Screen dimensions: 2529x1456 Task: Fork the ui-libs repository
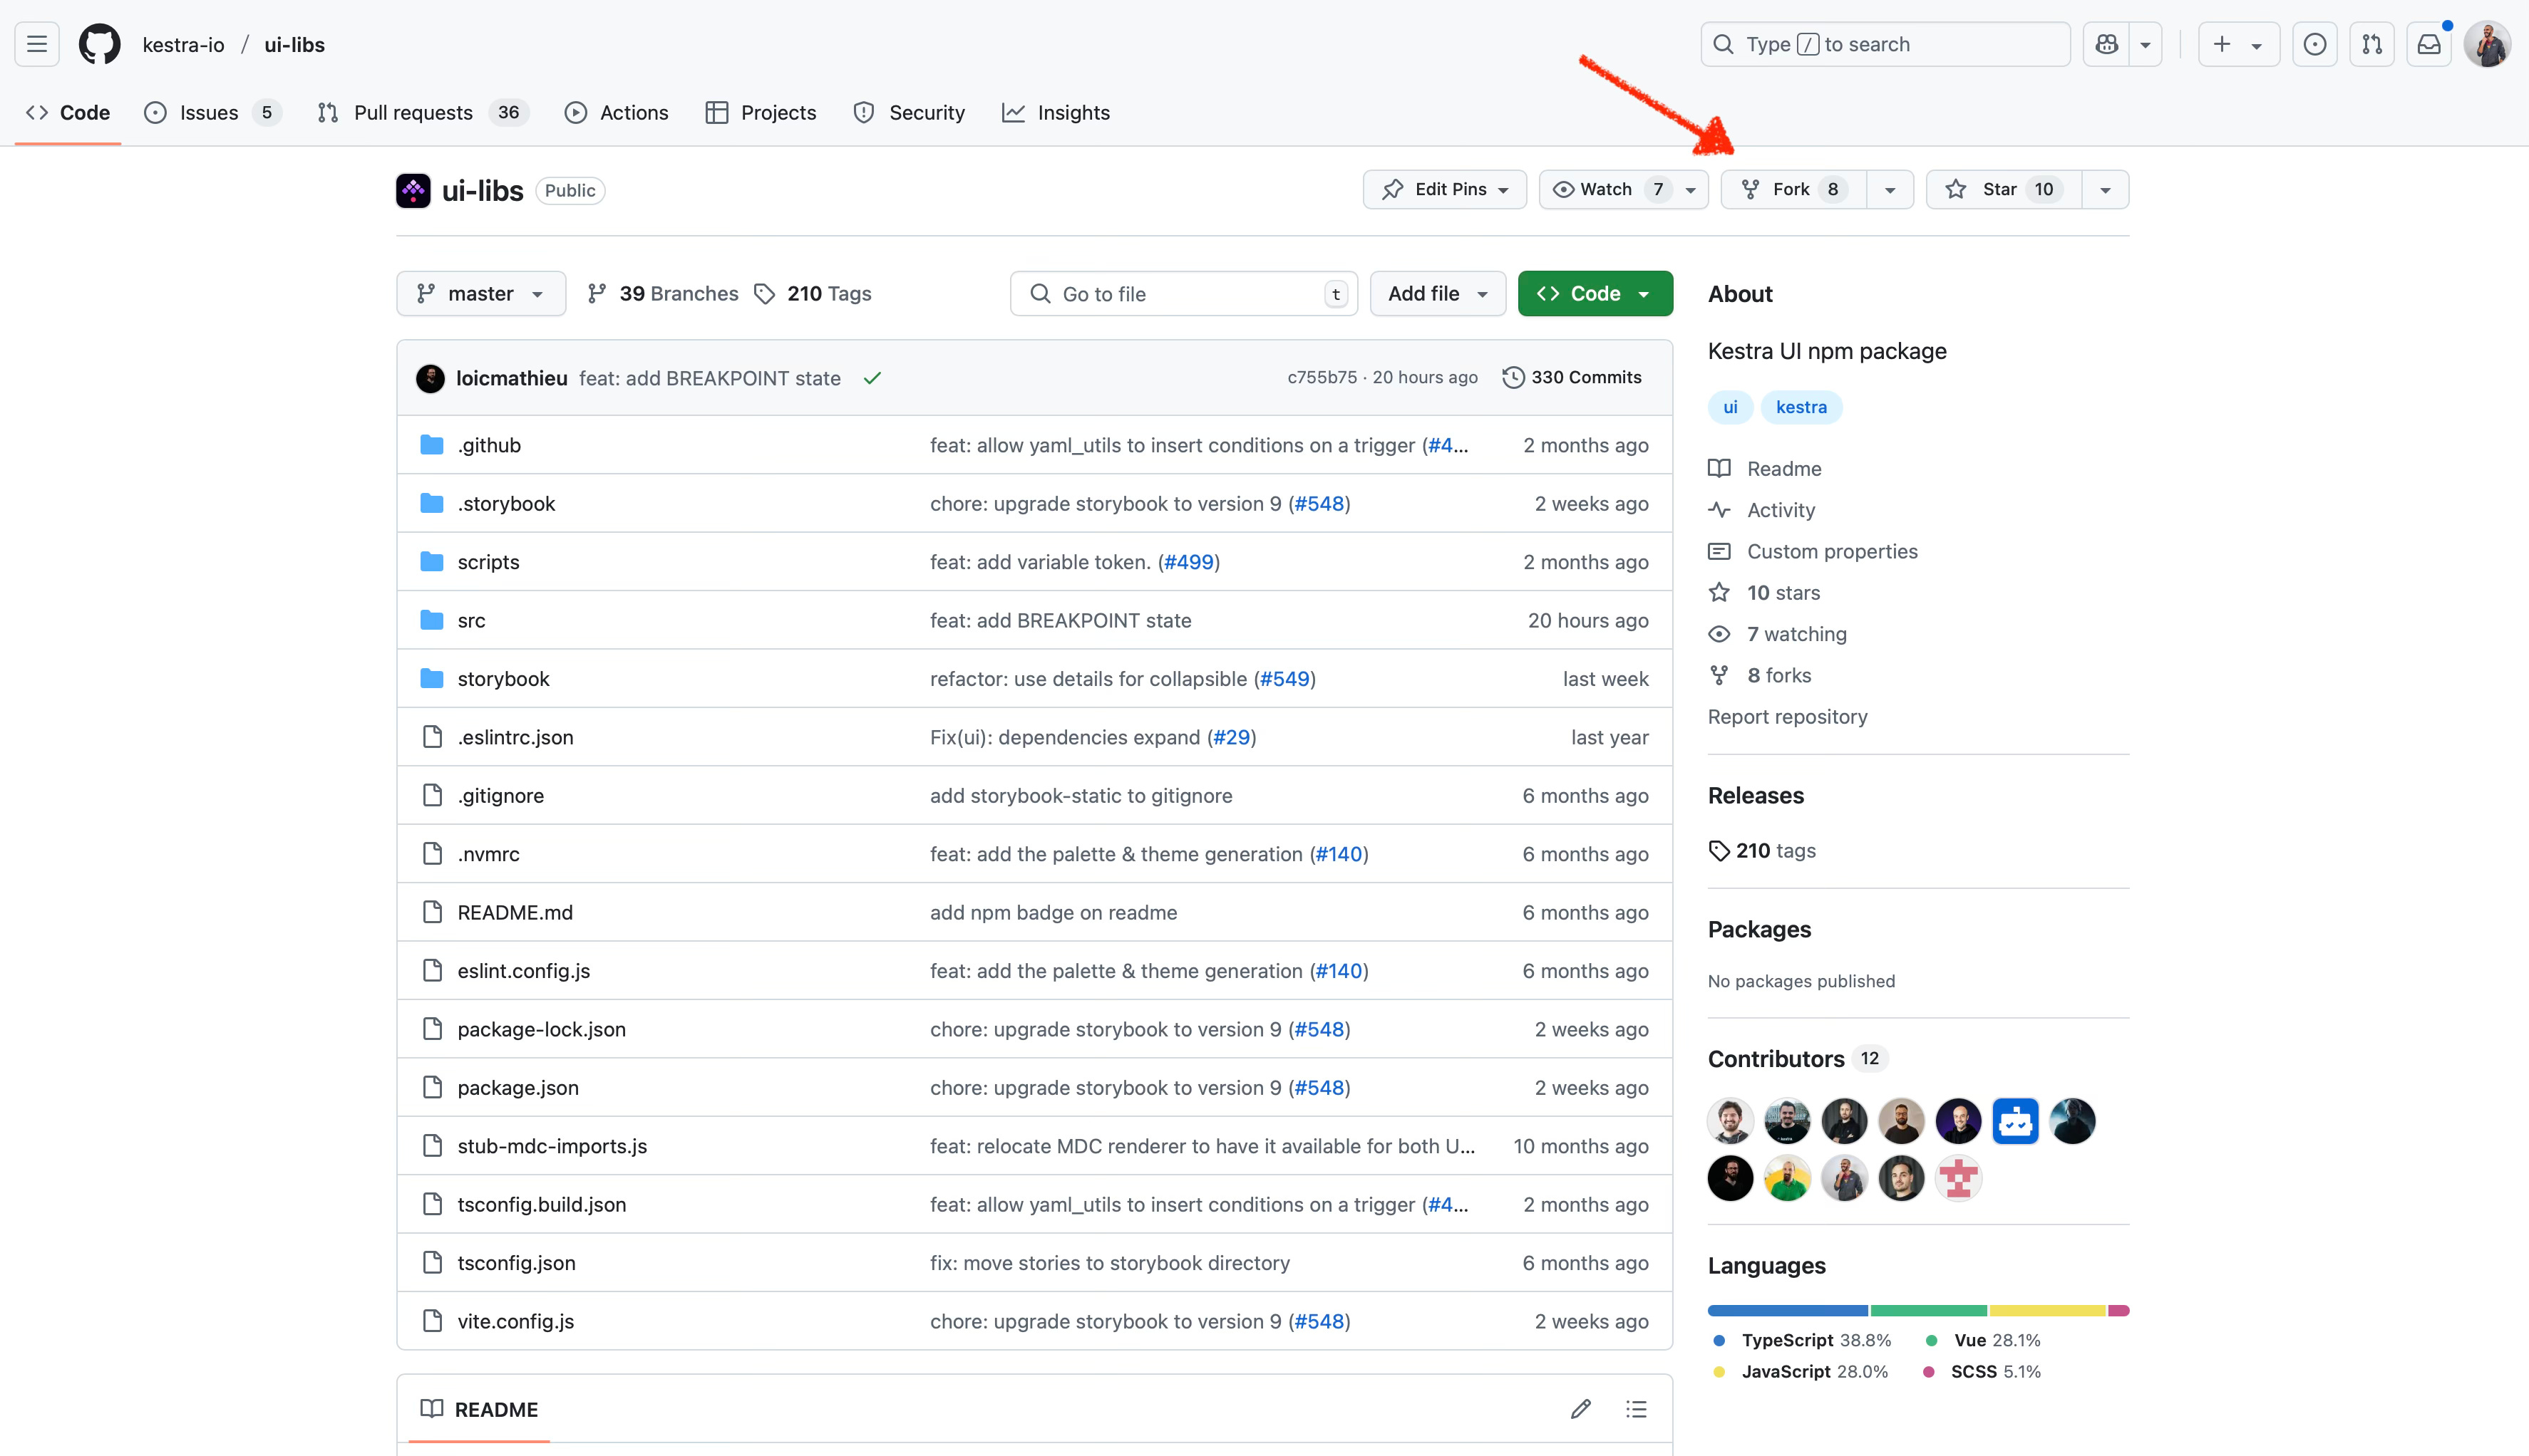tap(1793, 189)
